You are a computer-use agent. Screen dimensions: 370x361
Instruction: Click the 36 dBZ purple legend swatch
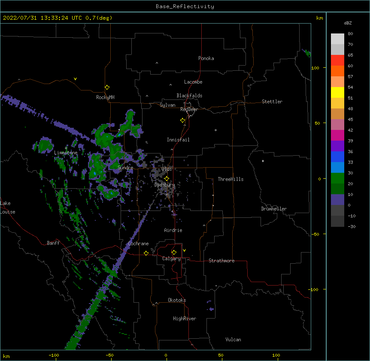pos(337,146)
